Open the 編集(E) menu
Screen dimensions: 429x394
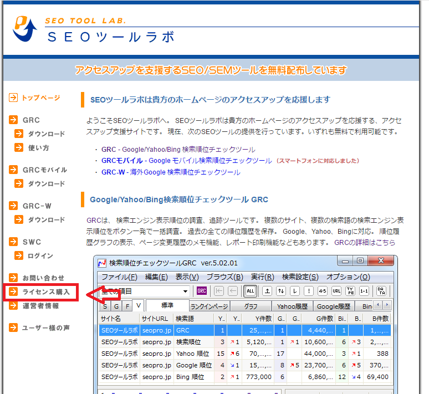point(156,277)
